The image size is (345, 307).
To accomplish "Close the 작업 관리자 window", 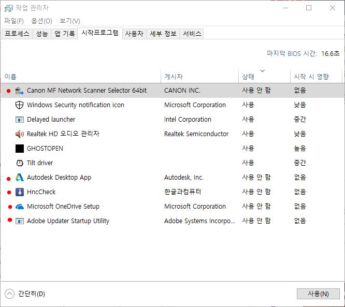I will pyautogui.click(x=333, y=8).
